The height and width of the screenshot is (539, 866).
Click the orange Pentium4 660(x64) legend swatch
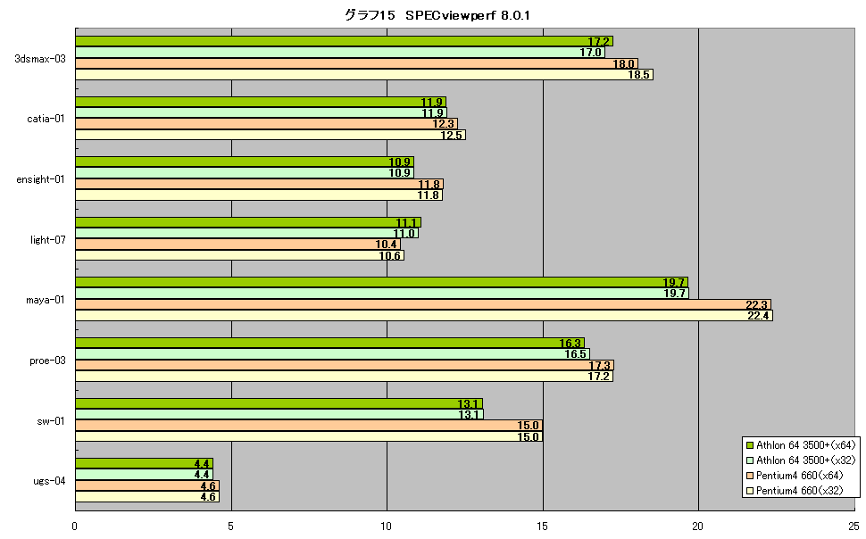click(749, 476)
